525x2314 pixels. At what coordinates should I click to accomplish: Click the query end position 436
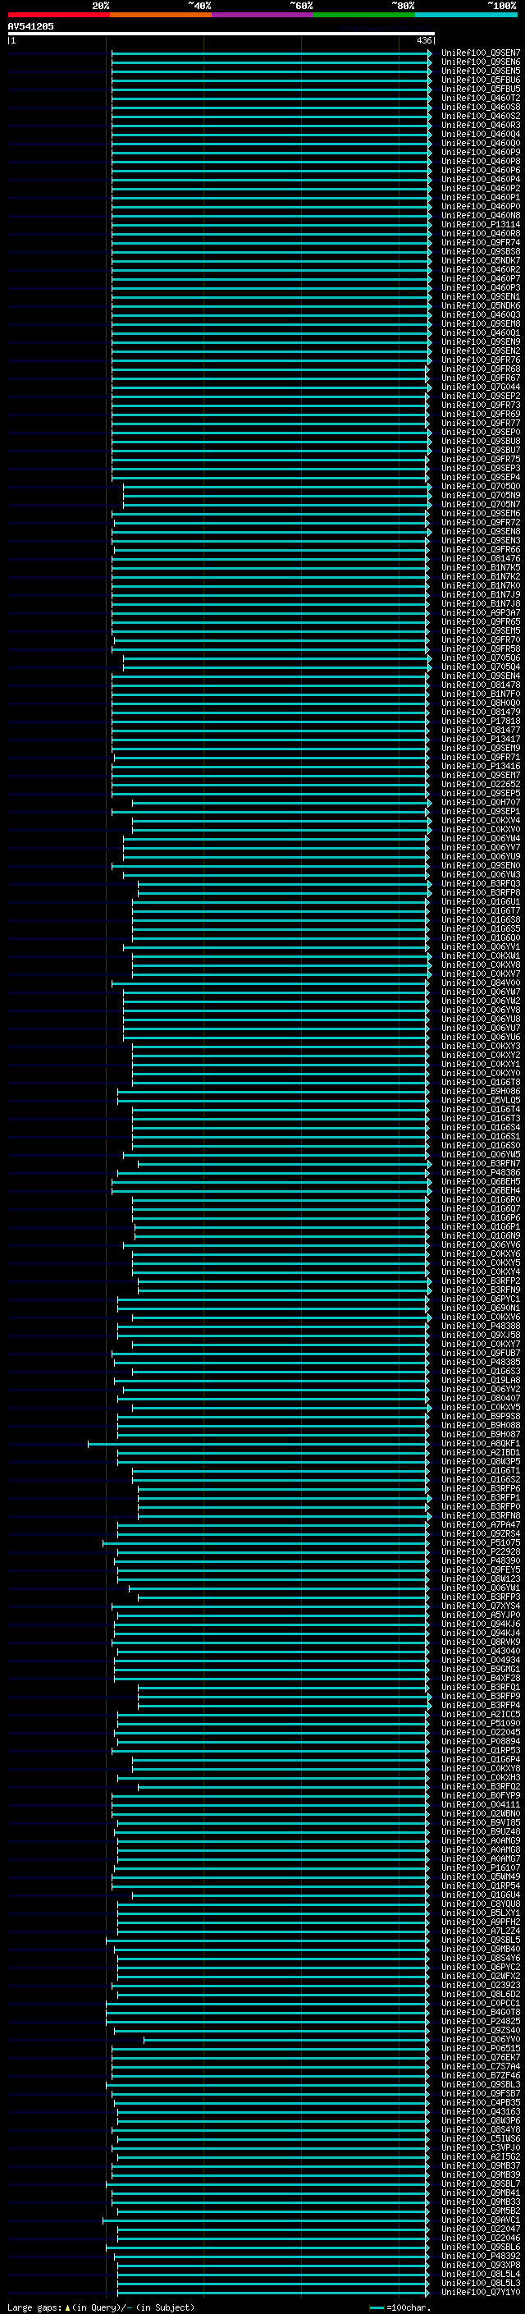coord(423,40)
